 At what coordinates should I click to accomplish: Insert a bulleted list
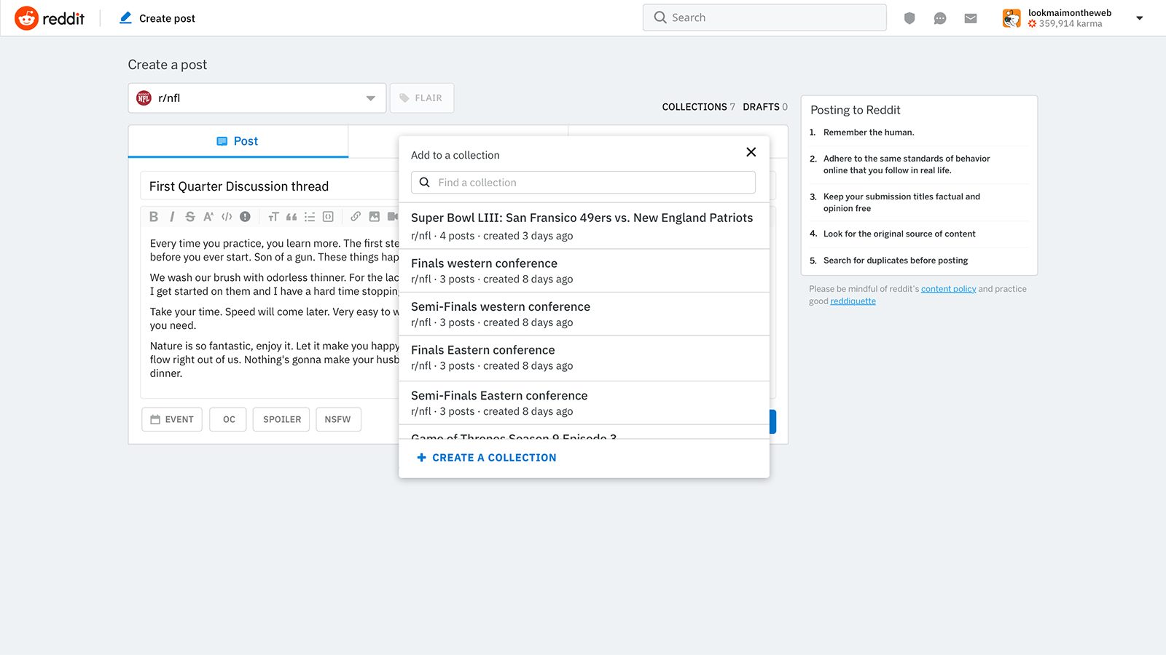[310, 217]
